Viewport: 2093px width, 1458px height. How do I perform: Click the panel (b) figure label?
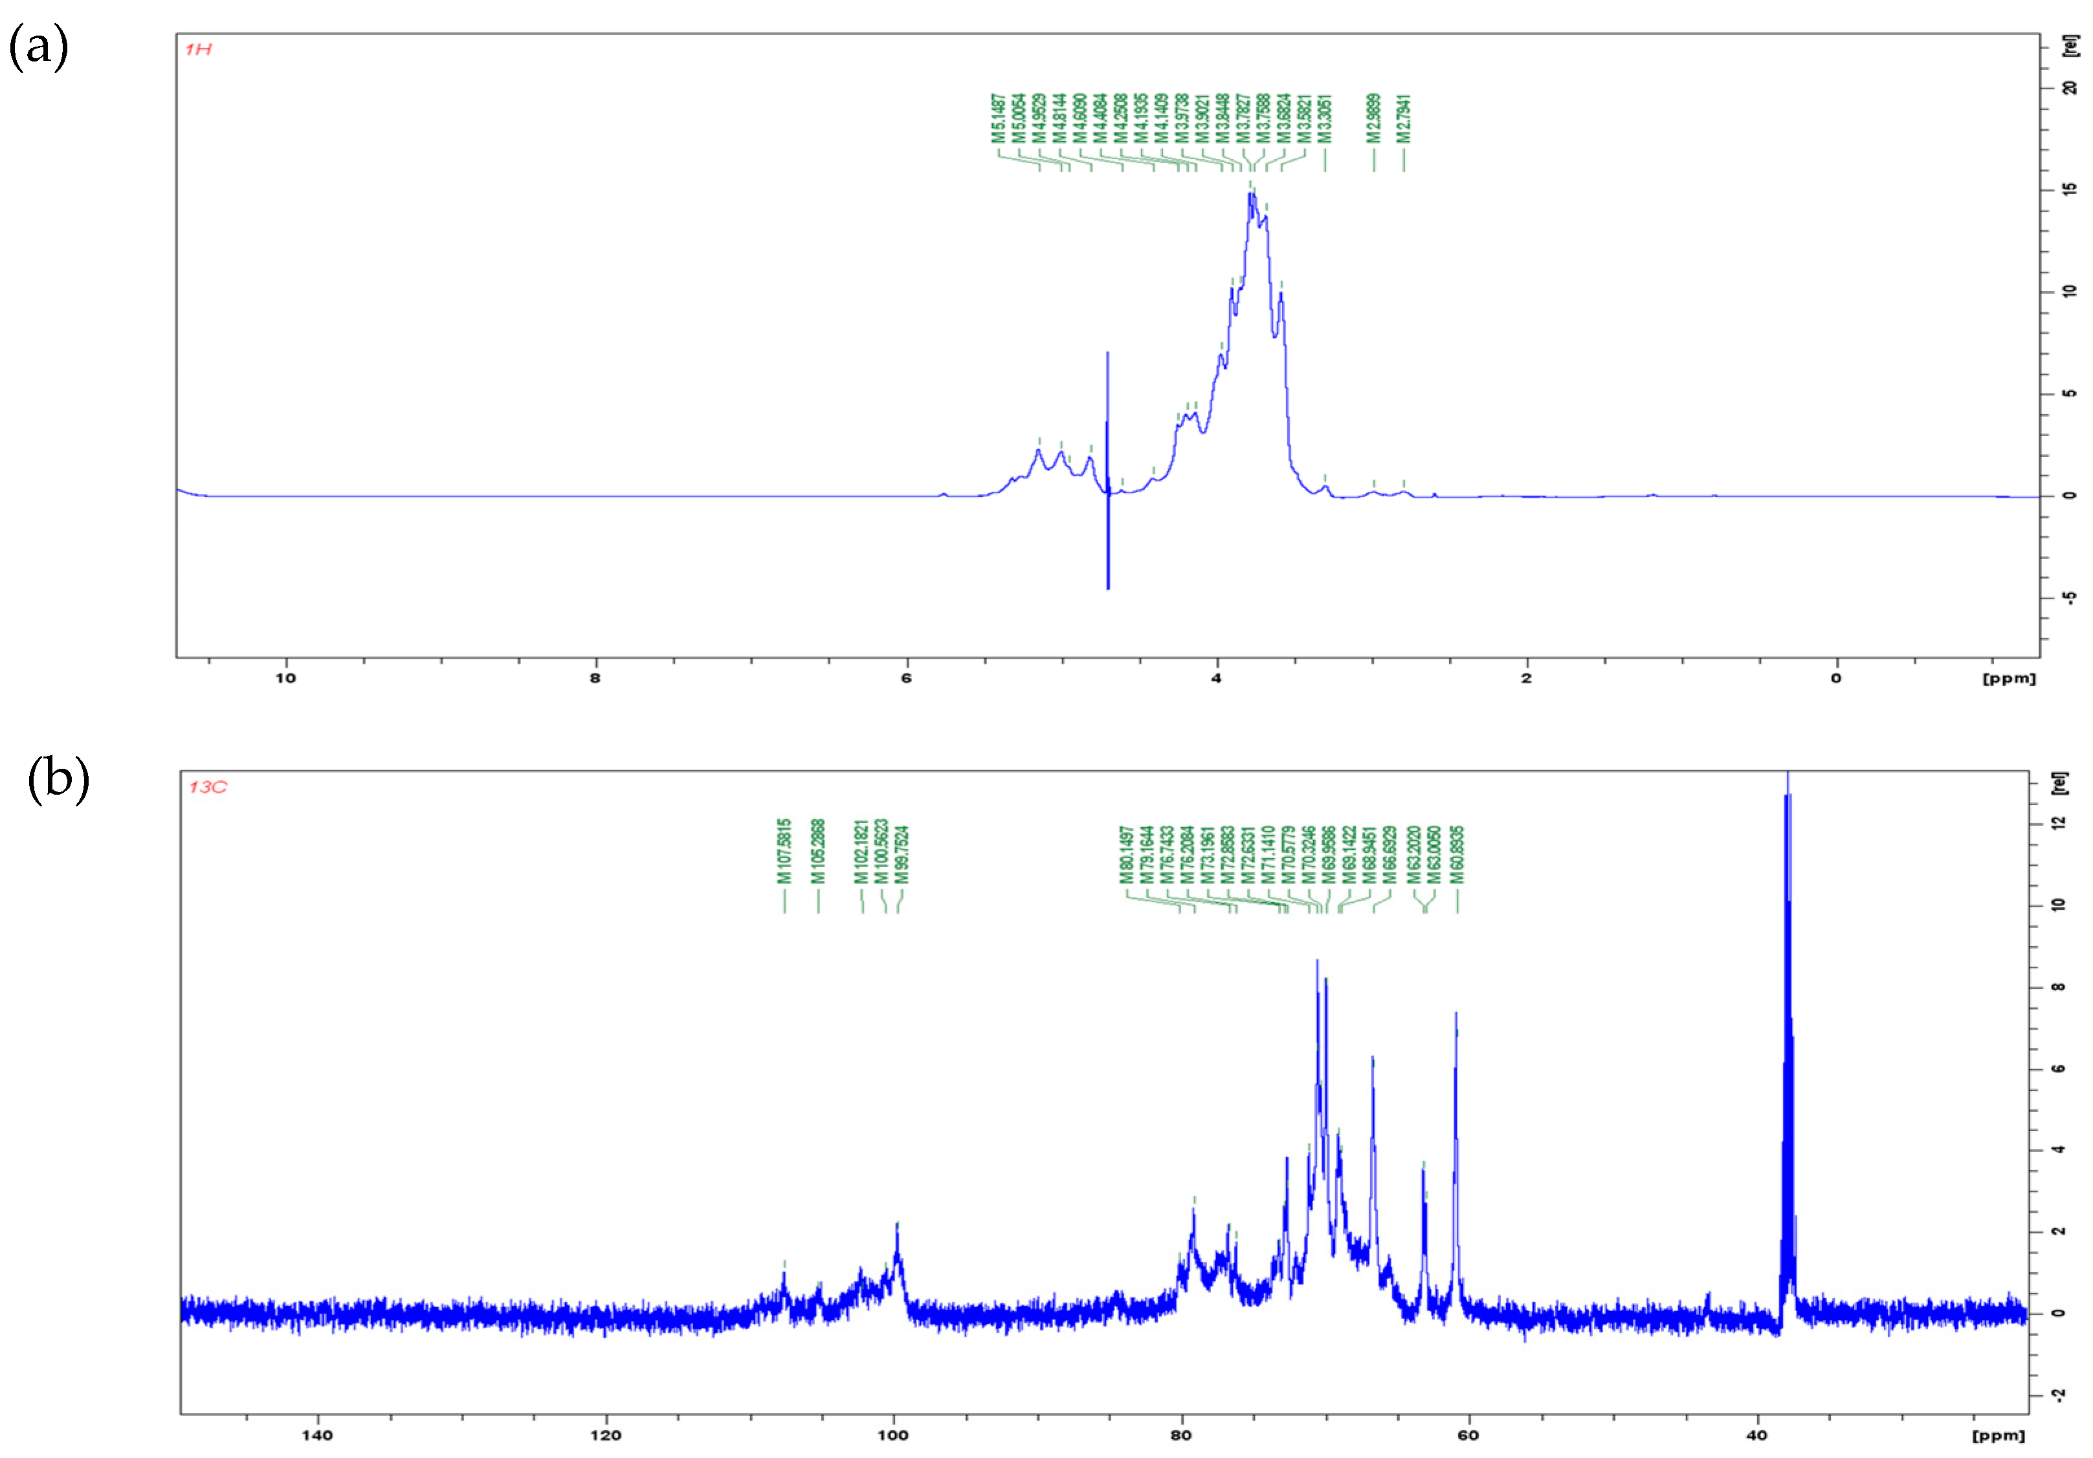[58, 780]
